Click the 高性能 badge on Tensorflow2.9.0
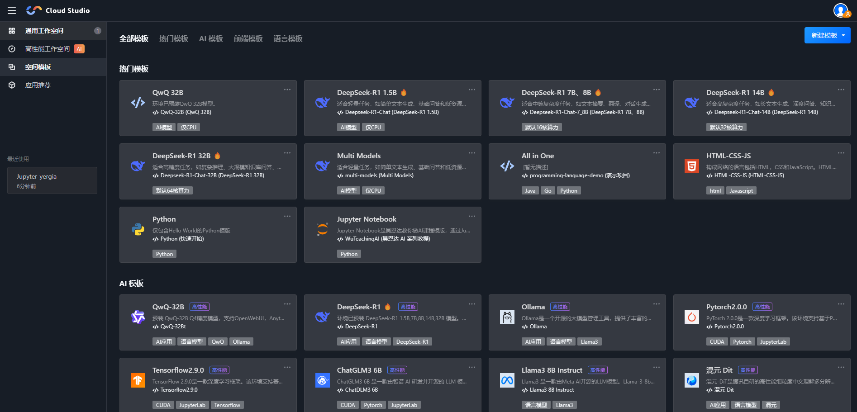Viewport: 857px width, 412px height. tap(219, 370)
